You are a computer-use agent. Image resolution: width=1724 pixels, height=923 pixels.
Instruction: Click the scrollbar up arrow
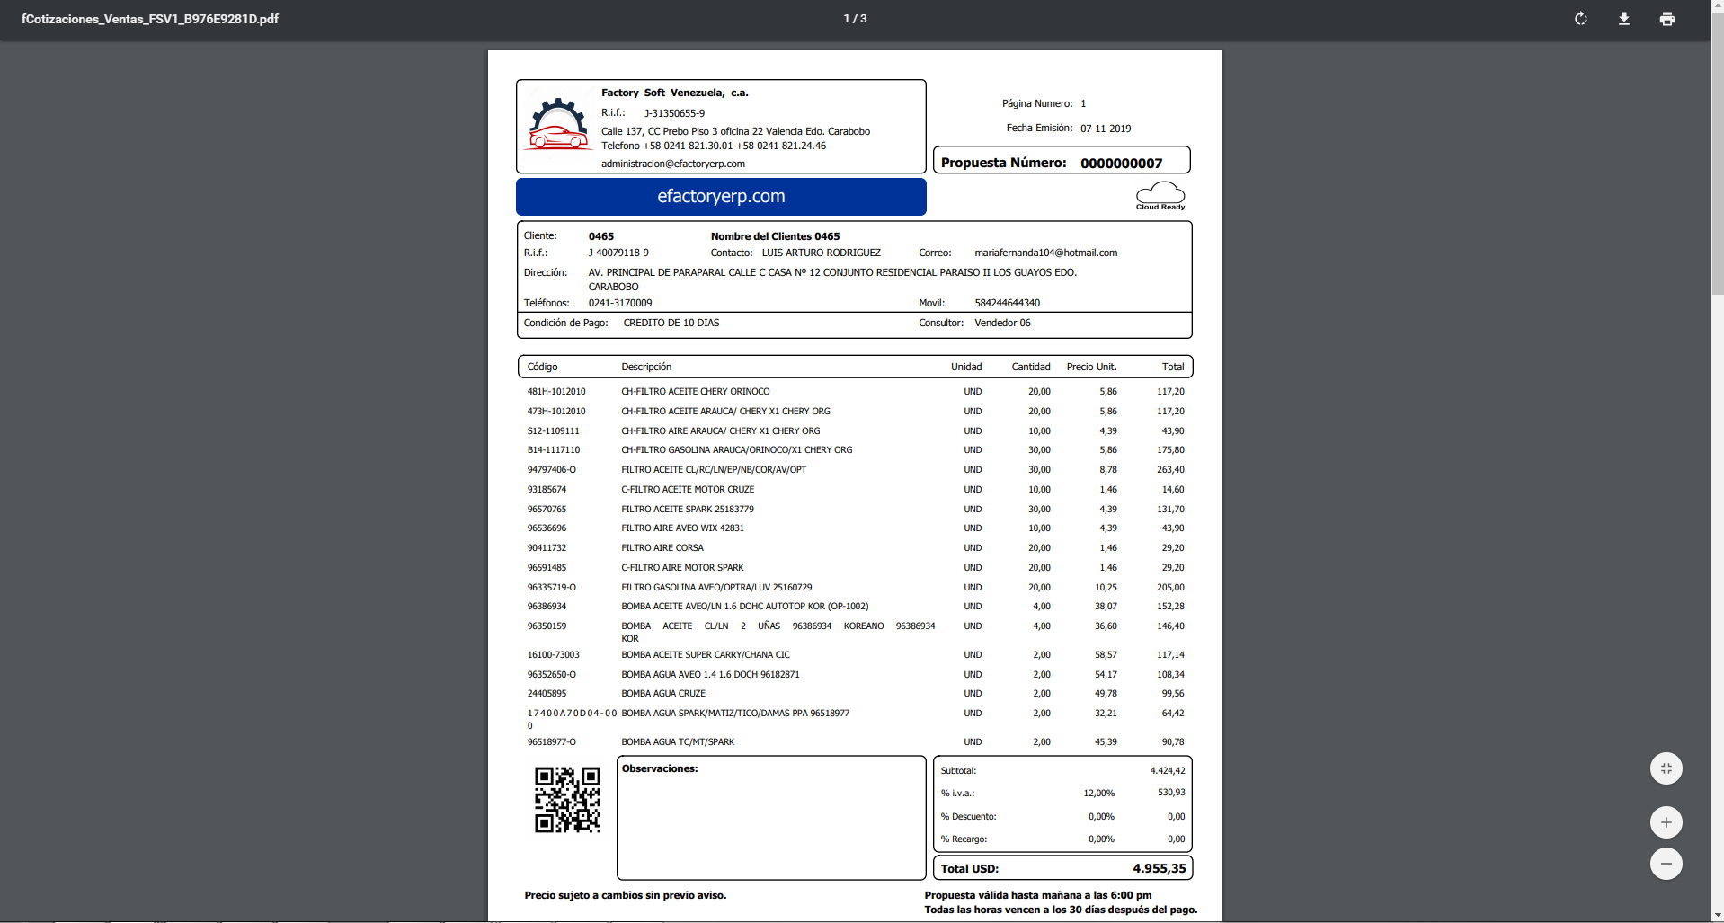(1717, 5)
